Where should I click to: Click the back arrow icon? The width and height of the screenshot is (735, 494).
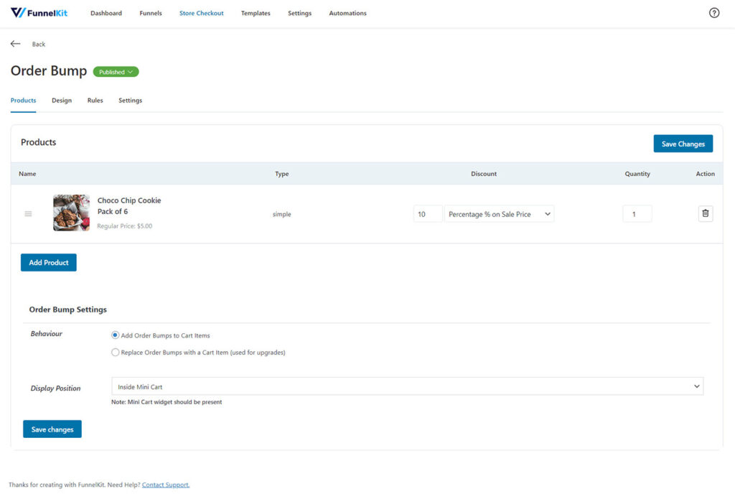[16, 44]
